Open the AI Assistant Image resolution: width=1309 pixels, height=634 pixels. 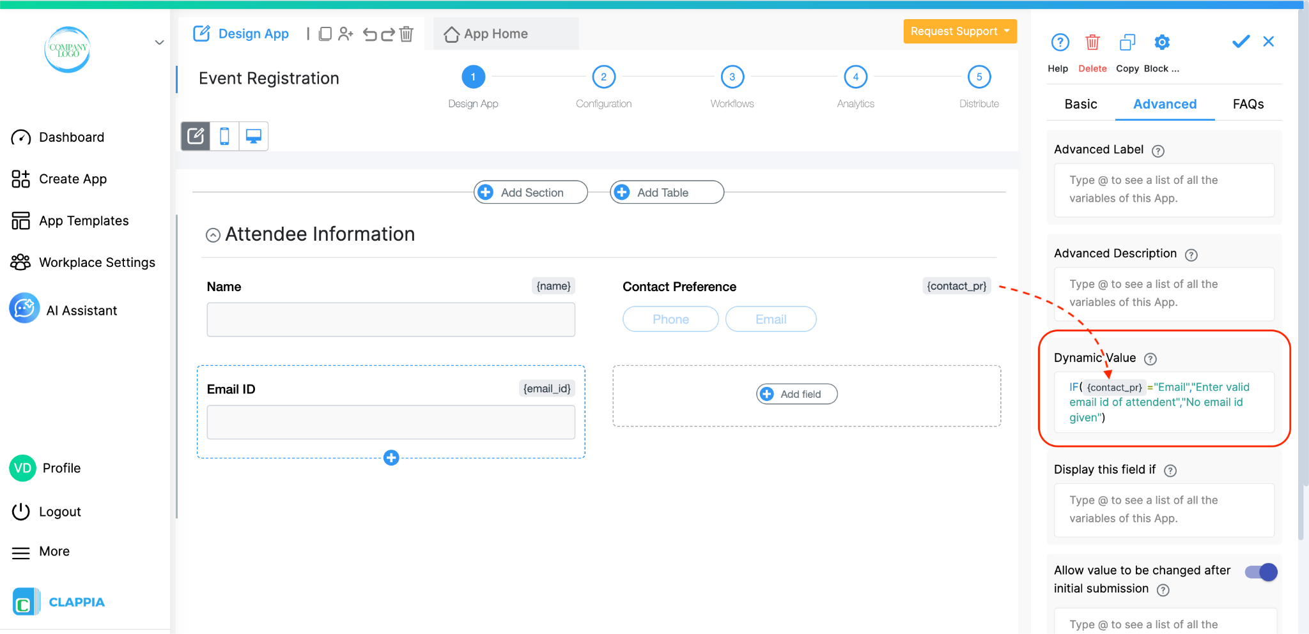coord(63,310)
